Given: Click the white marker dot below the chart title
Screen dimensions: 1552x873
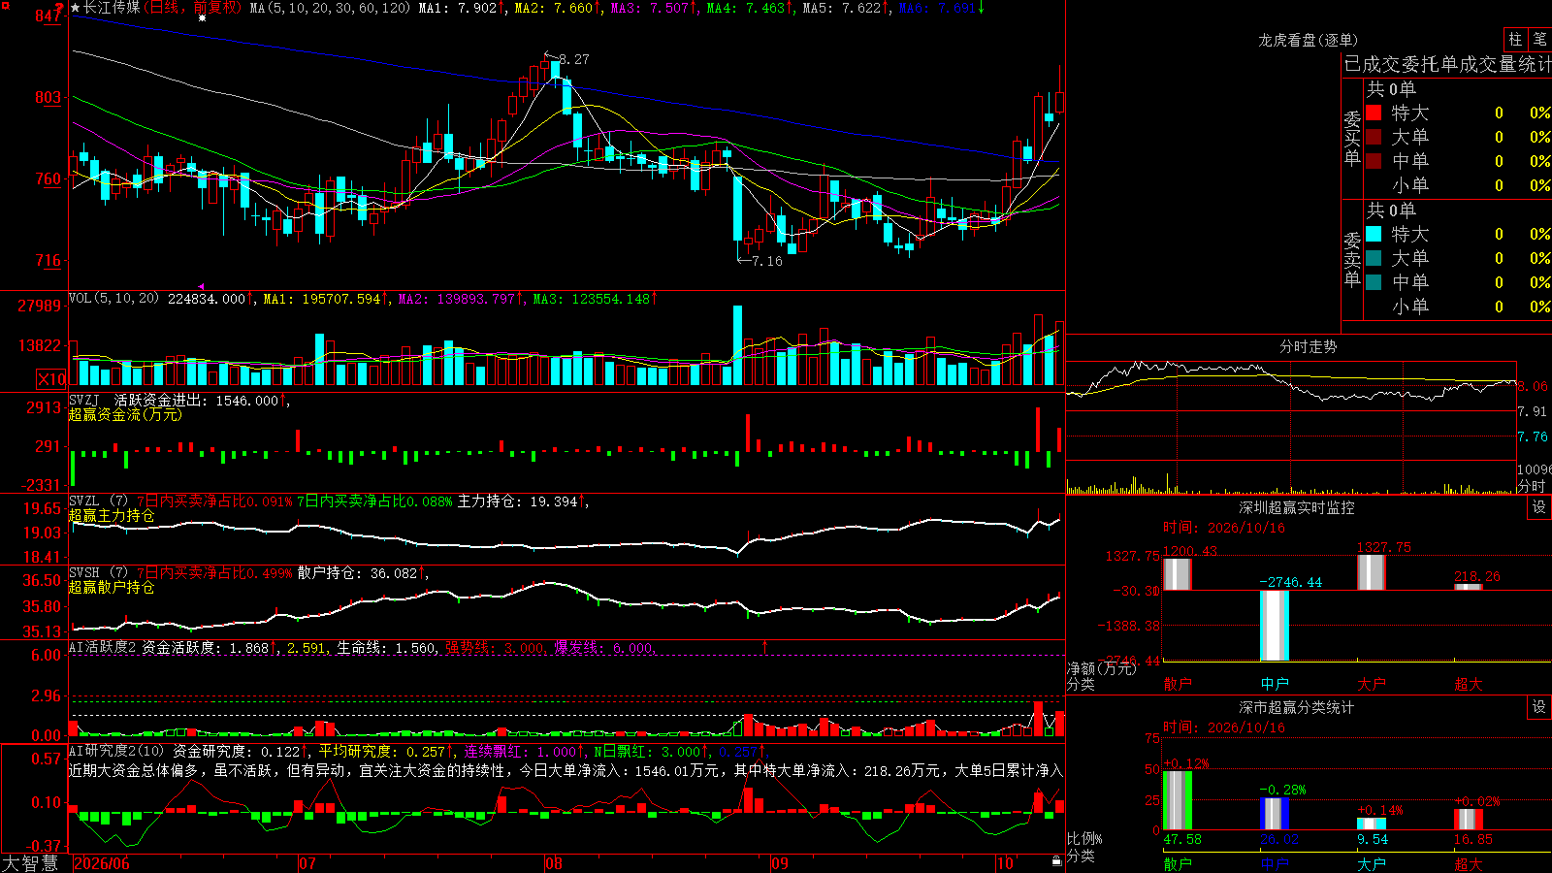Looking at the screenshot, I should 202,18.
